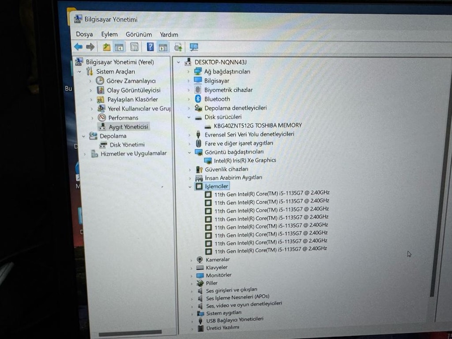Expand Evrensel Seri Veri Yolu denetleyicileri
Screen dimensions: 452x339
[x=189, y=135]
